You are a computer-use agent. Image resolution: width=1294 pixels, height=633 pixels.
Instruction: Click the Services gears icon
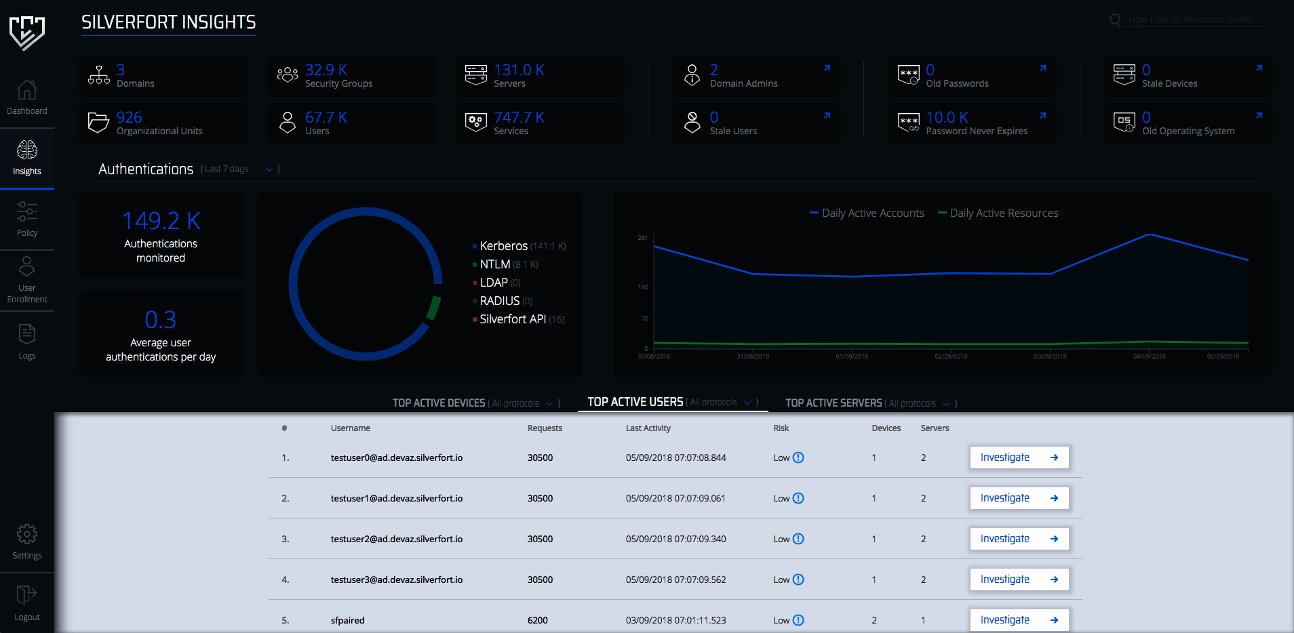pyautogui.click(x=476, y=123)
